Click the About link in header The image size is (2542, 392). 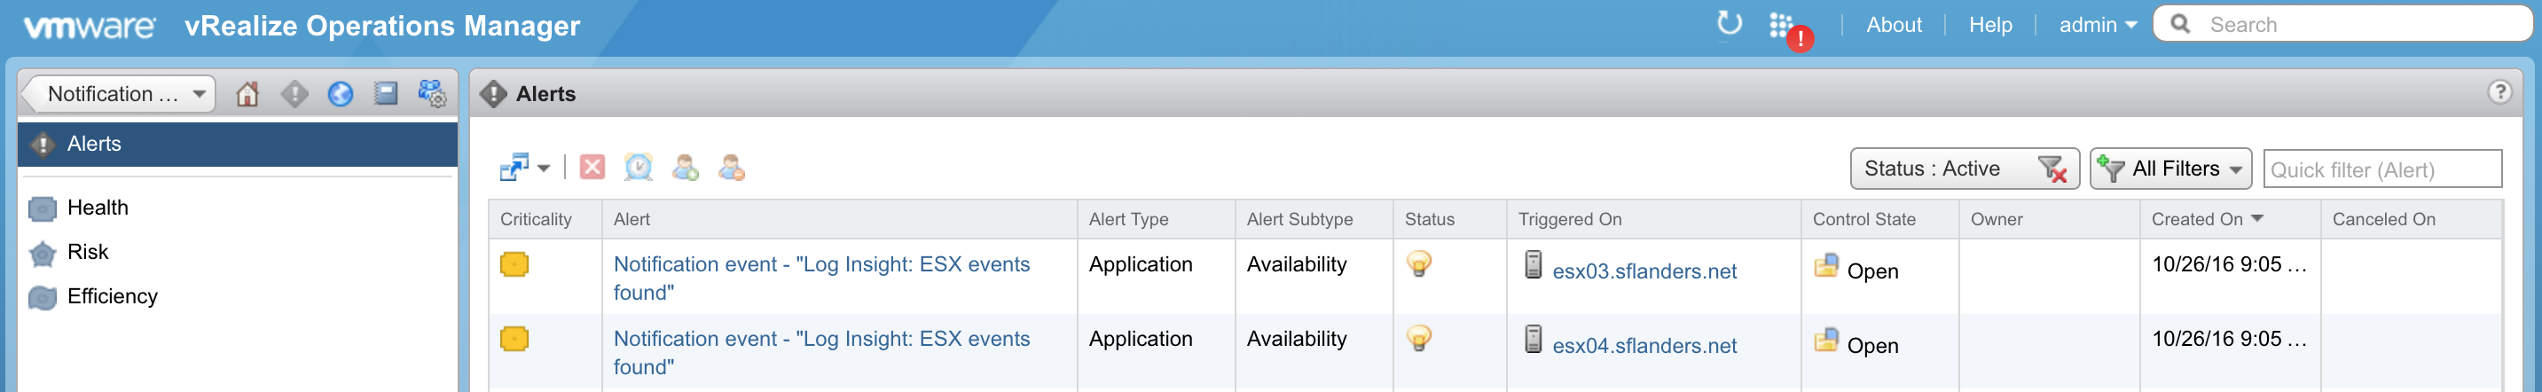[1893, 25]
